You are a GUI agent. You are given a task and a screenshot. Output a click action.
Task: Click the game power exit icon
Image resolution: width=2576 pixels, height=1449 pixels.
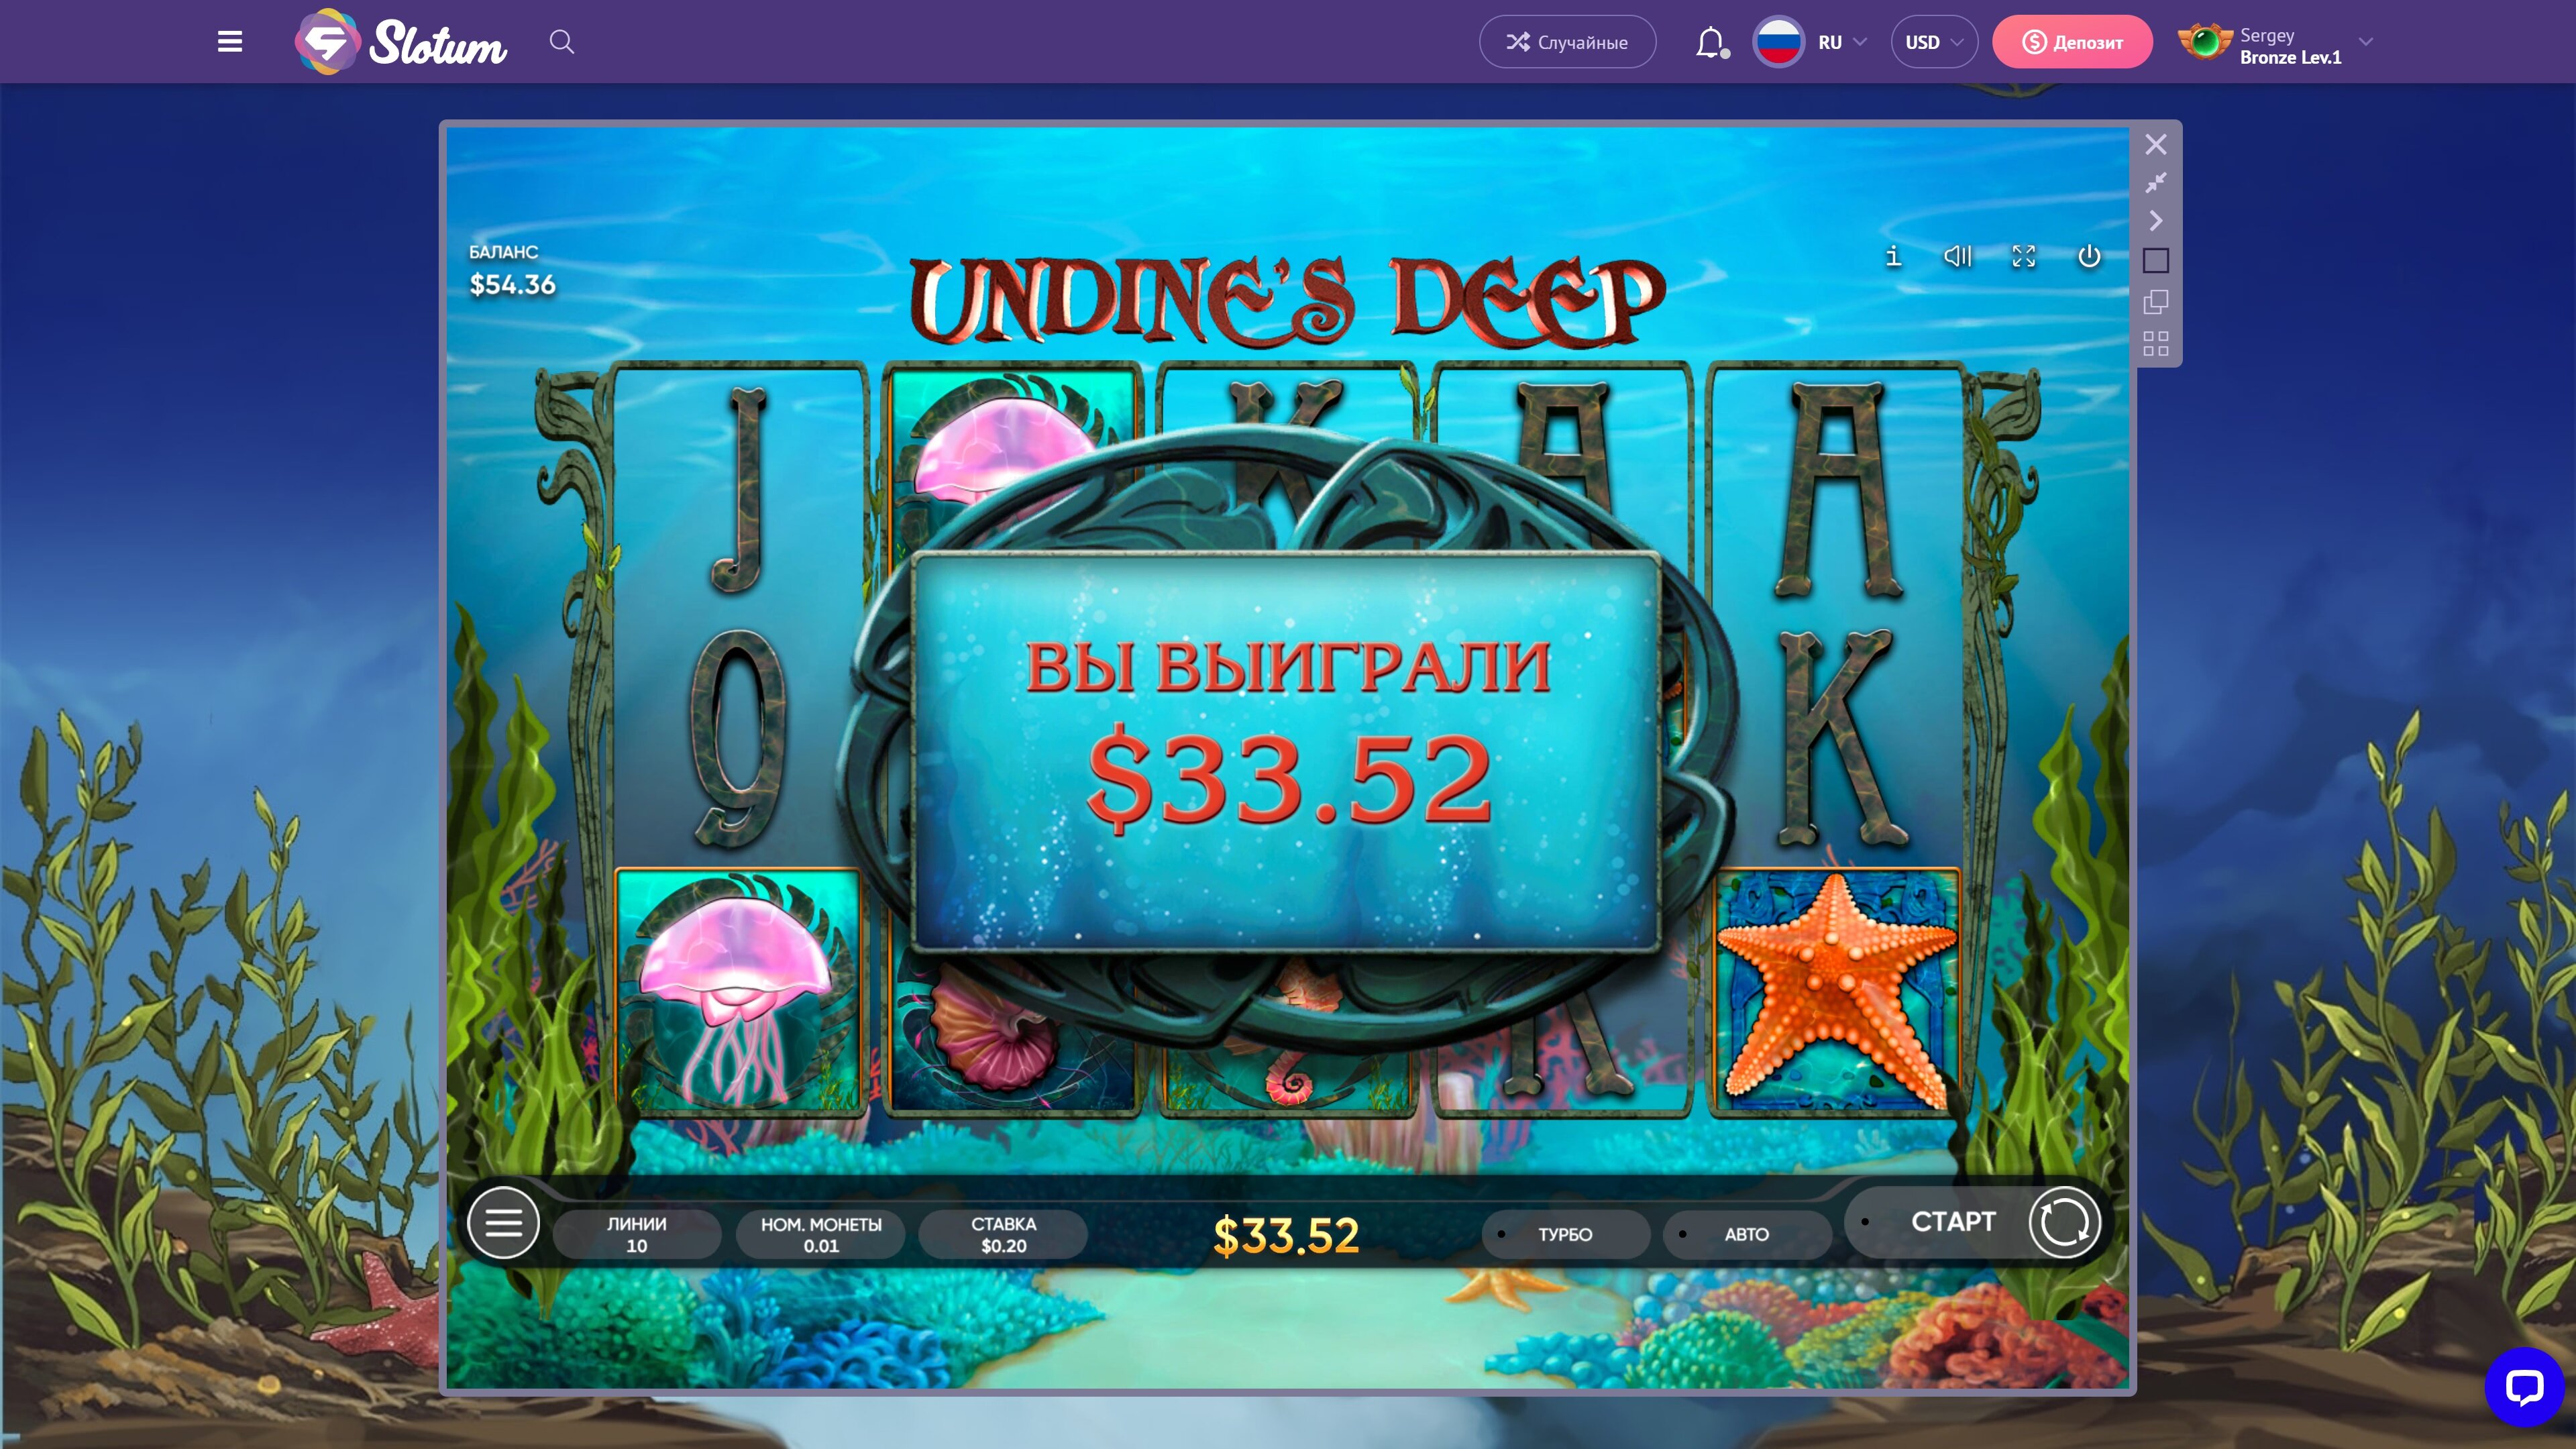(2089, 257)
